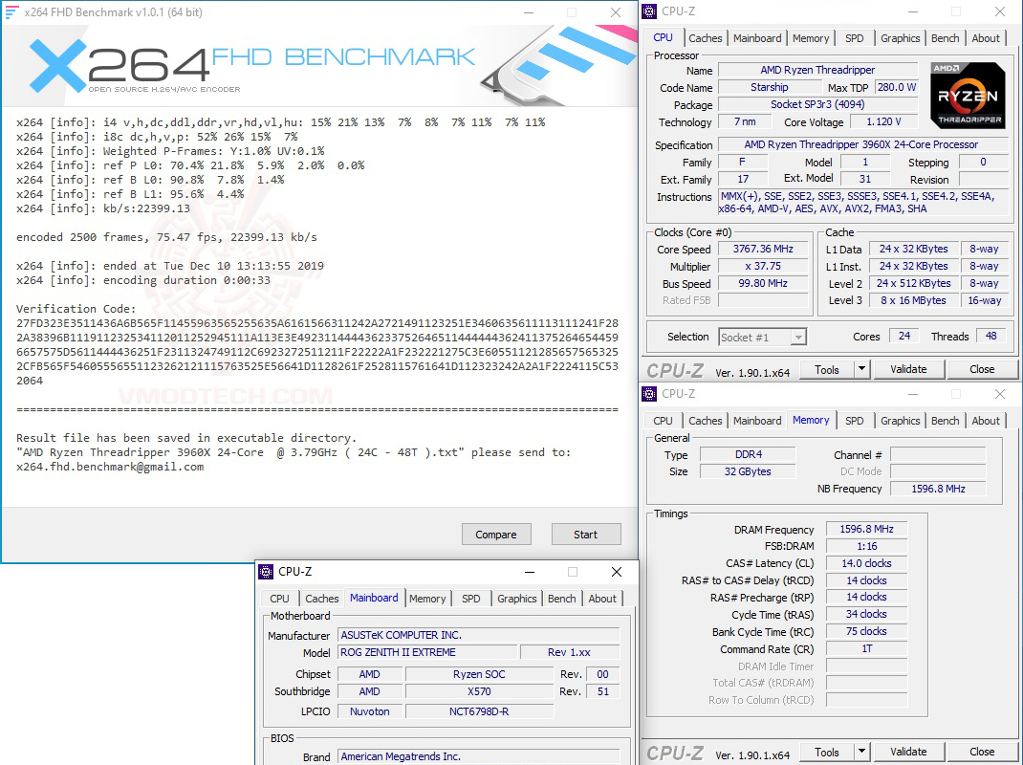Close the CPU-Z Memory window
1023x765 pixels.
[999, 394]
